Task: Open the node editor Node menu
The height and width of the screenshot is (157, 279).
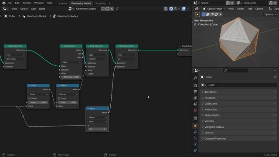Action: coord(42,9)
